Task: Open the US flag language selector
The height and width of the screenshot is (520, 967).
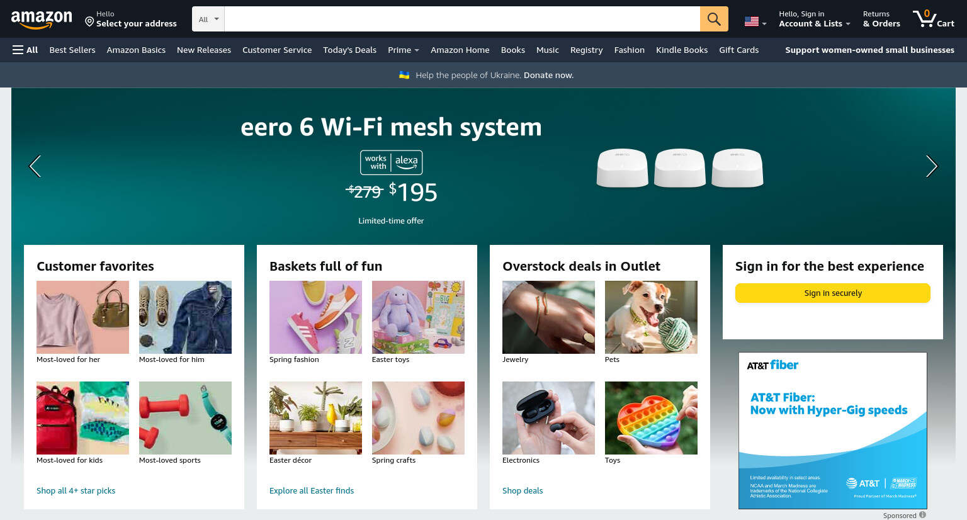Action: [755, 21]
